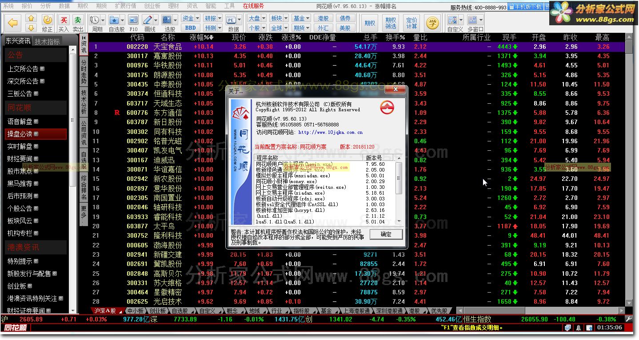This screenshot has height=340, width=639.
Task: Open the 报价 menu
Action: tap(27, 6)
